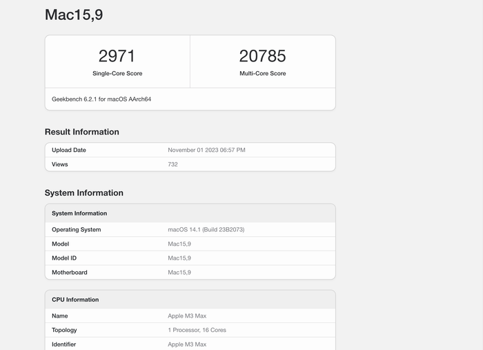Select the Motherboard value Mac15,9

(x=179, y=273)
